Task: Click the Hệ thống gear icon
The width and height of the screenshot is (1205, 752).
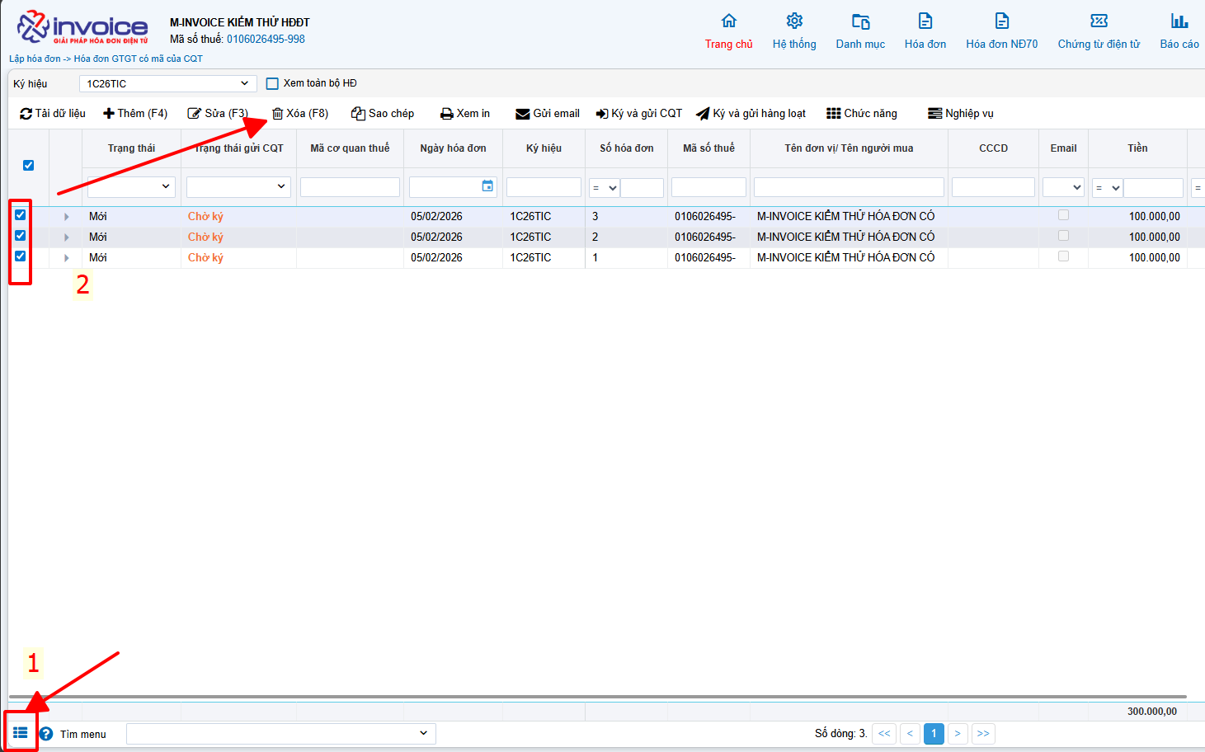Action: pos(794,21)
